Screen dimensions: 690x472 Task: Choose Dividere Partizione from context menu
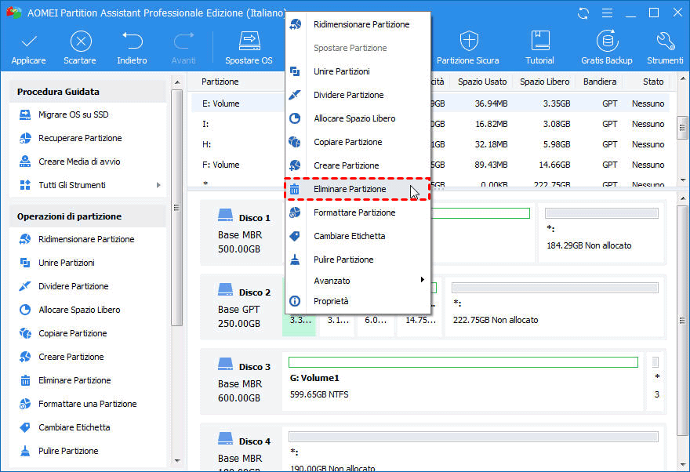[358, 95]
